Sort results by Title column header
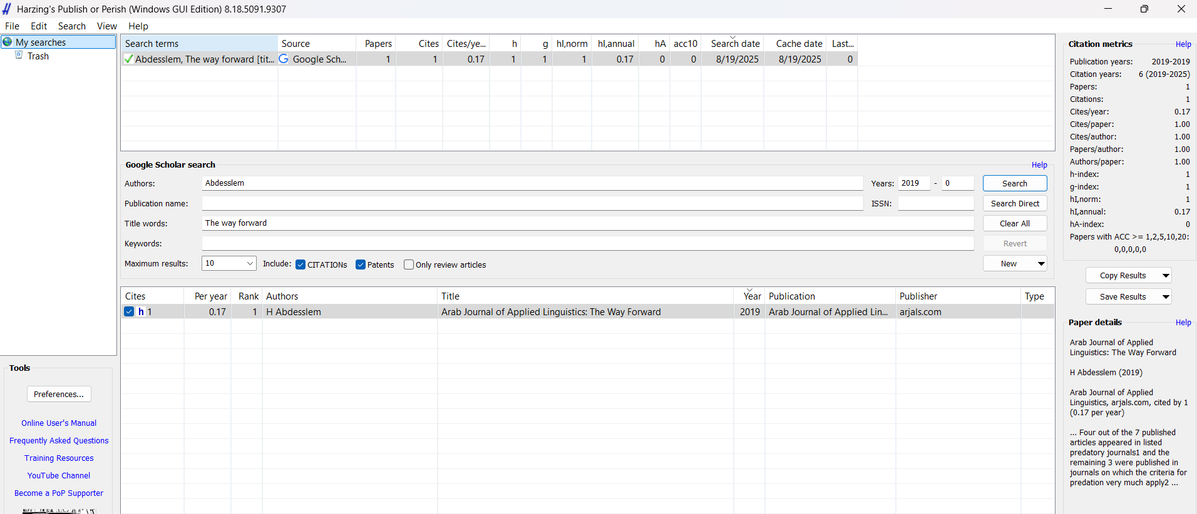The height and width of the screenshot is (514, 1197). (x=585, y=296)
